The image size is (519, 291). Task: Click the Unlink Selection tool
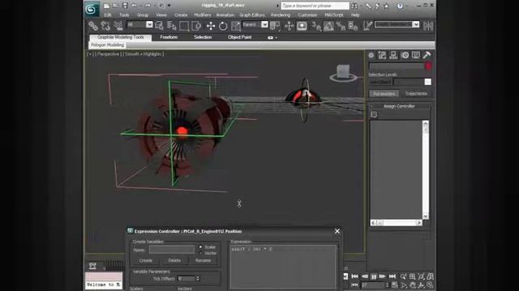105,26
